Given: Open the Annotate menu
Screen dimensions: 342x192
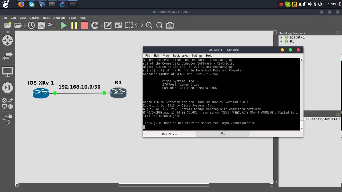Looking at the screenshot, I should 59,18.
